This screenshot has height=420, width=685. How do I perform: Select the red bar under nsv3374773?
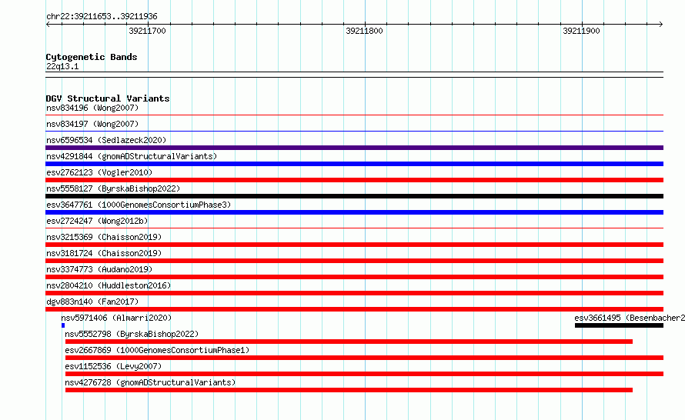(x=354, y=277)
